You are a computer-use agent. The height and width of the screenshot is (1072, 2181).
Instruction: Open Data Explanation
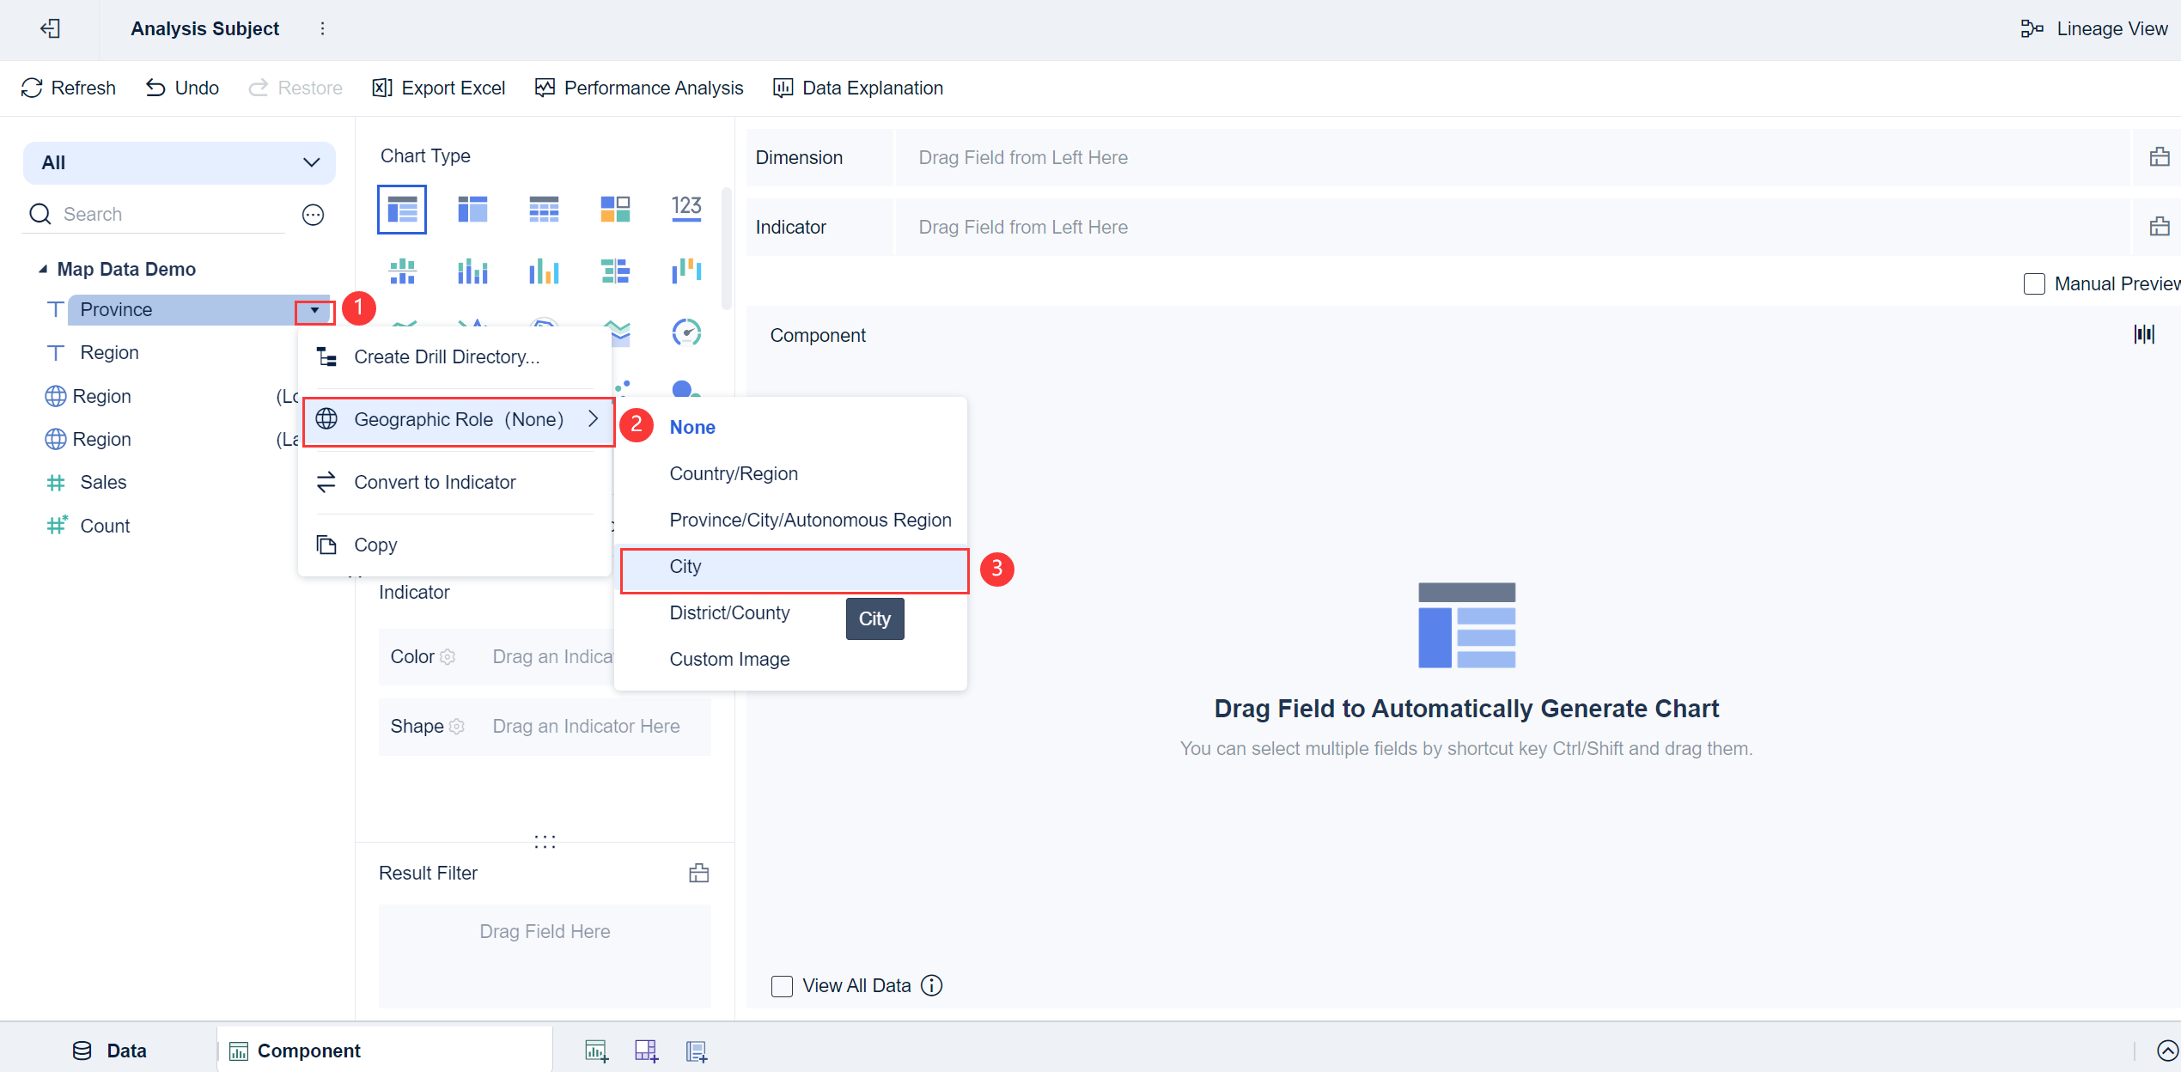click(x=858, y=88)
